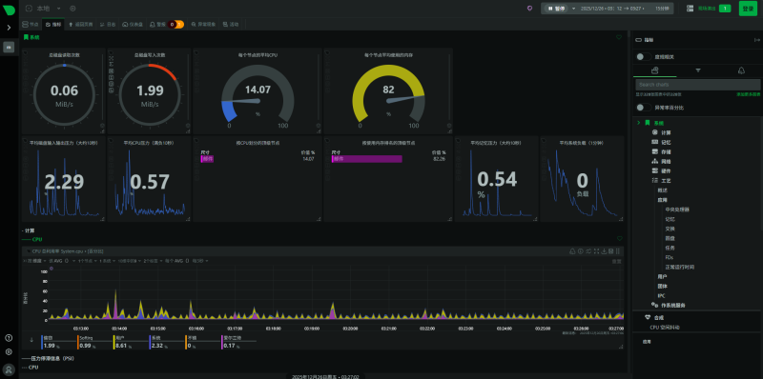Click the orange alert count badge
Viewport: 763px width, 379px height.
[x=180, y=24]
